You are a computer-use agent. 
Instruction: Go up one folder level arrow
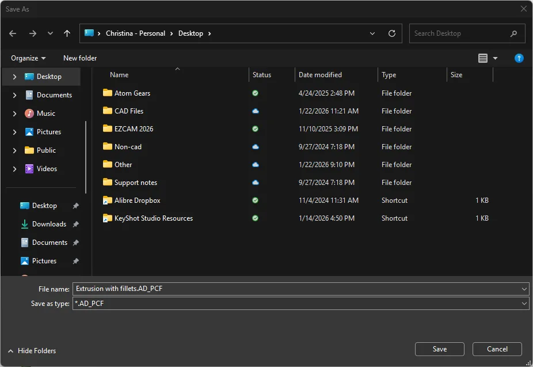[67, 33]
